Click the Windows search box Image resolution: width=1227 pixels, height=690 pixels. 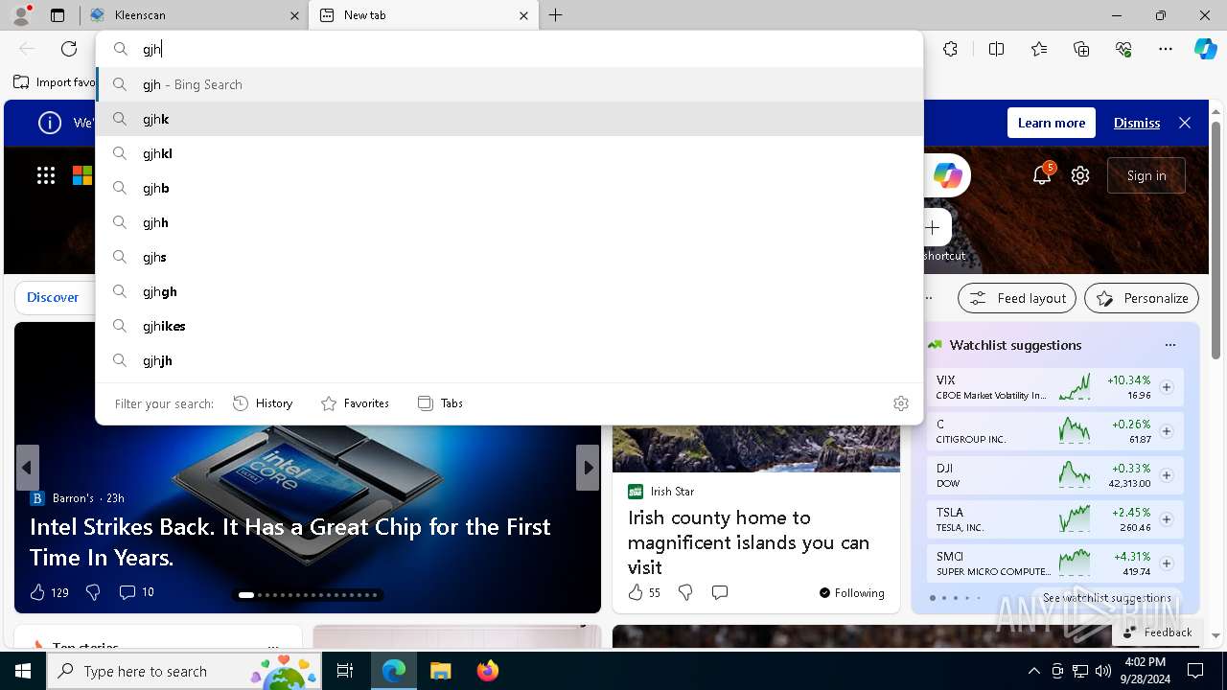tap(186, 671)
